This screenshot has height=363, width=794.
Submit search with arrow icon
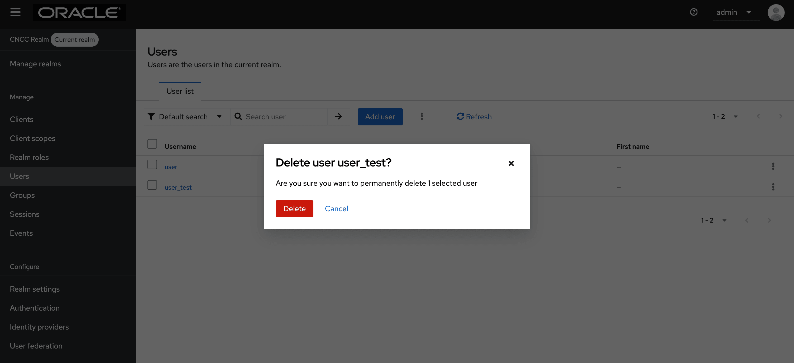[338, 117]
